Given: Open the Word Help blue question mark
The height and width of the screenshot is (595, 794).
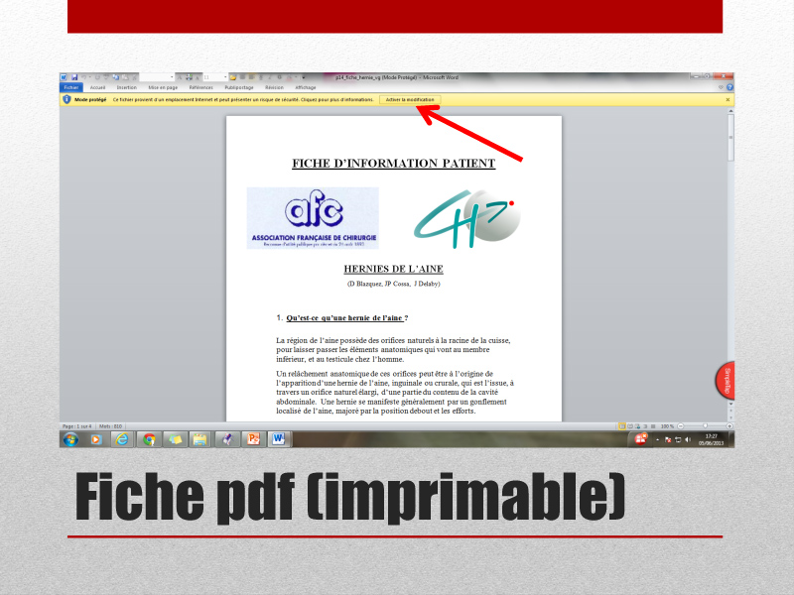Looking at the screenshot, I should point(729,87).
